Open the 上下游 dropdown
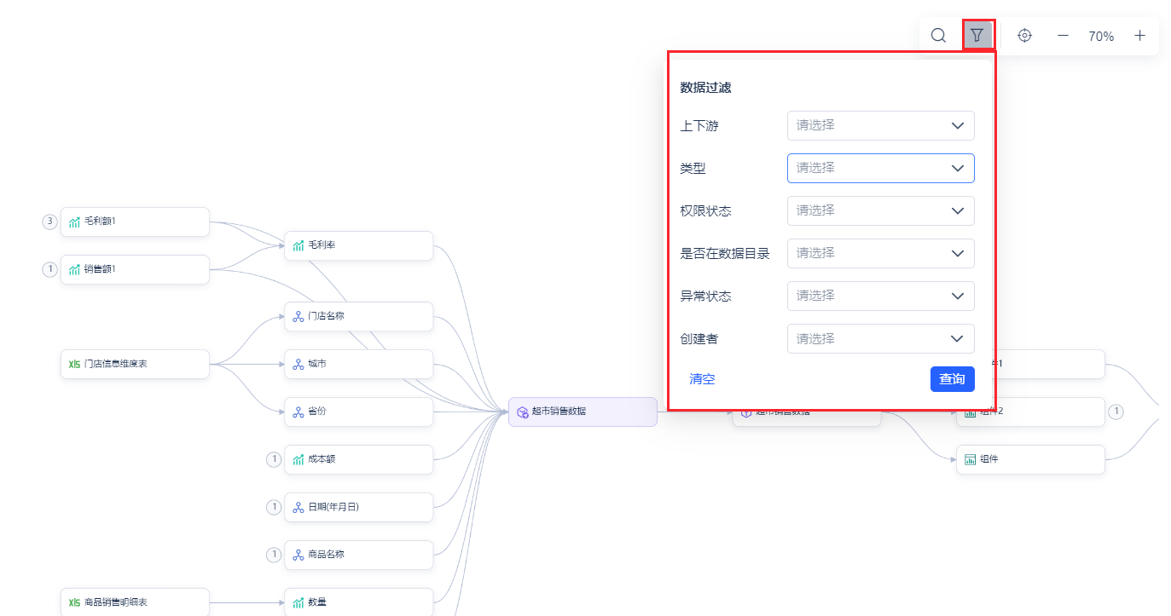 [x=880, y=125]
